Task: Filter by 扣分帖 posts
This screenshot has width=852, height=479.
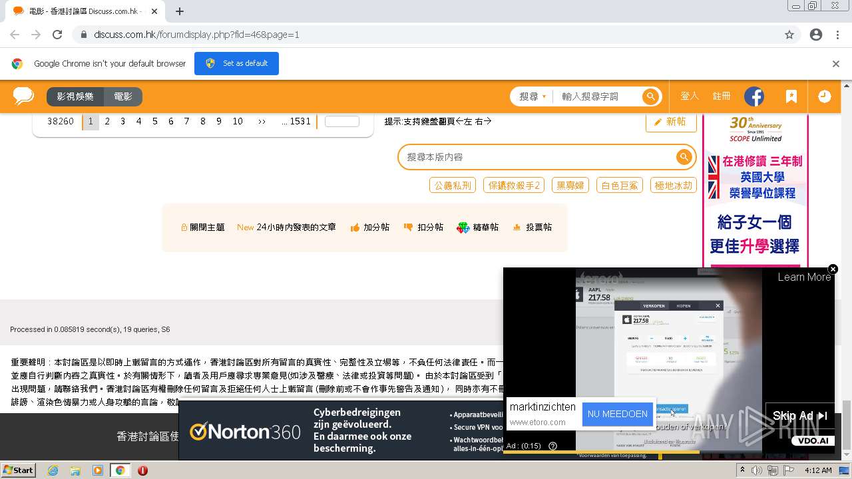Action: click(423, 228)
